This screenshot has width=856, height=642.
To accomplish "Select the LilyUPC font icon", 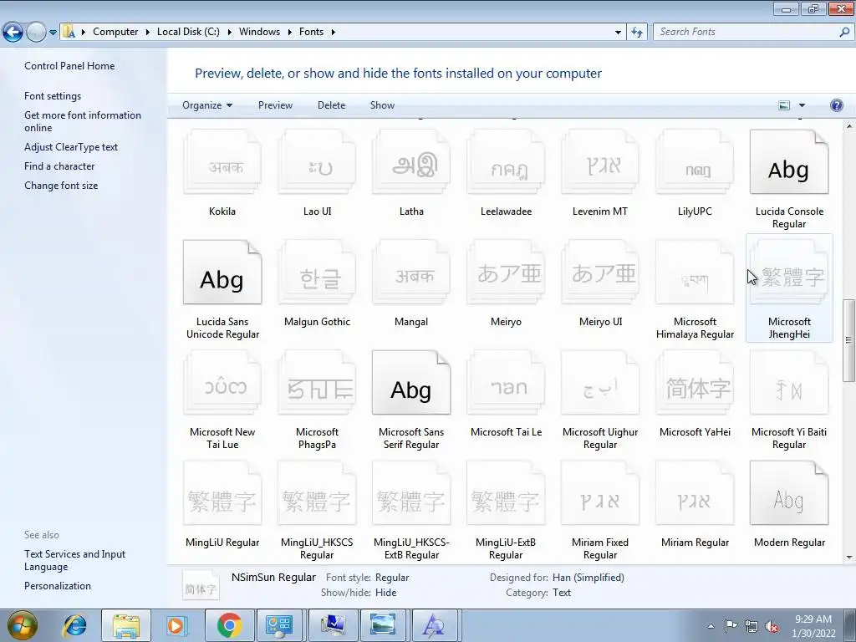I will (x=695, y=162).
